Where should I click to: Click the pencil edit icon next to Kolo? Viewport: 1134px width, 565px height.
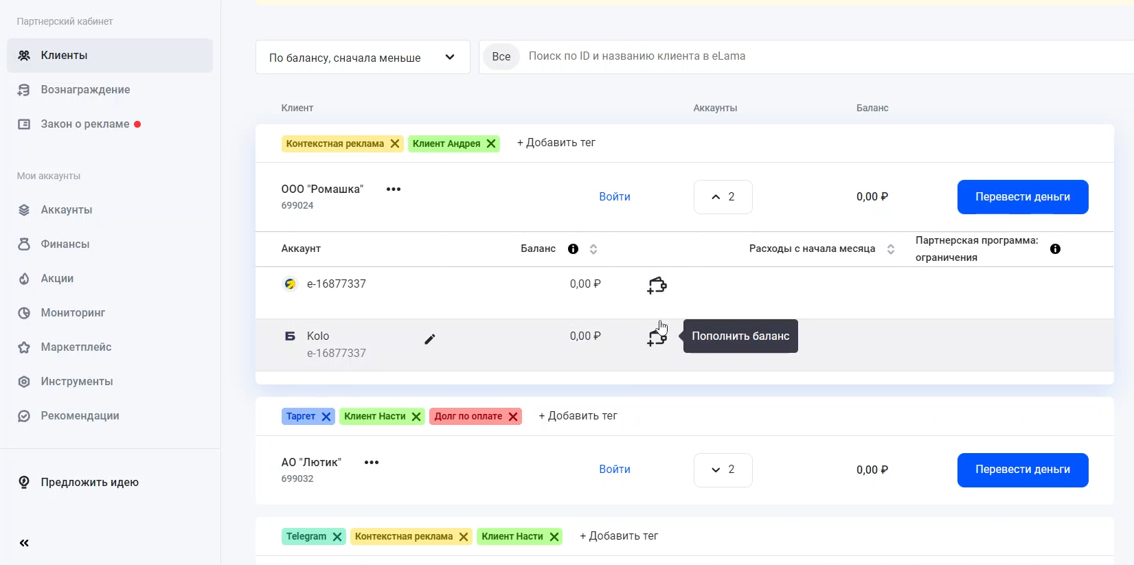point(430,339)
